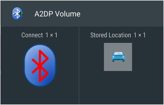
Task: Click the 1 × 1 size next to Connect
Action: click(52, 35)
